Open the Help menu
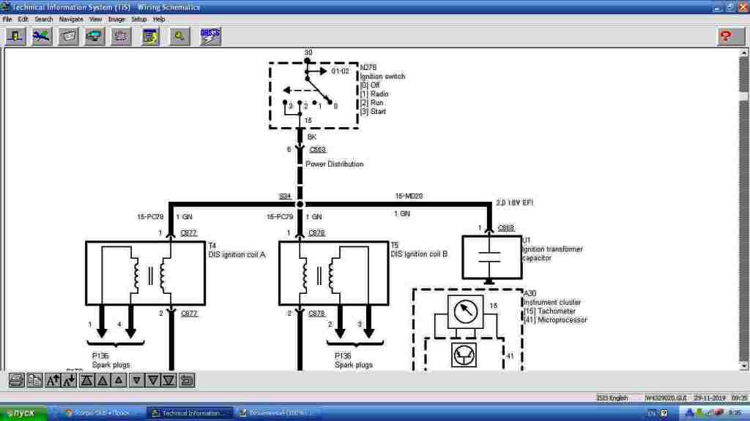750x421 pixels. coord(159,20)
